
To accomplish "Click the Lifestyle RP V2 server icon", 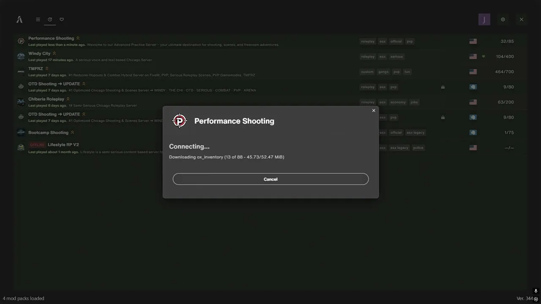I will pyautogui.click(x=21, y=148).
